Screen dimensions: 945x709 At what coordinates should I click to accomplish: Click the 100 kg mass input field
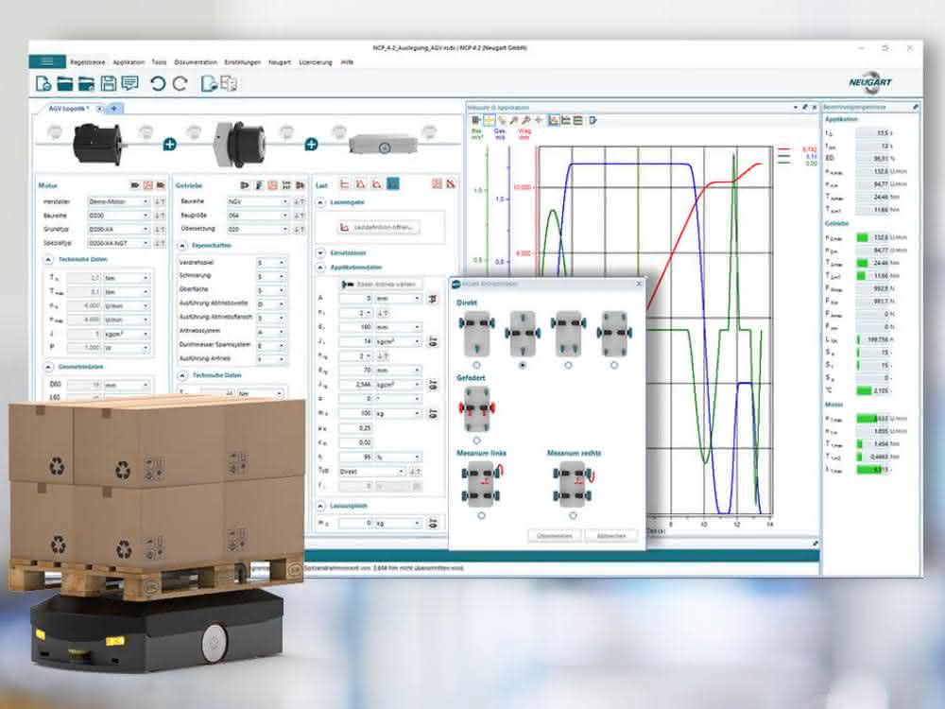click(356, 414)
